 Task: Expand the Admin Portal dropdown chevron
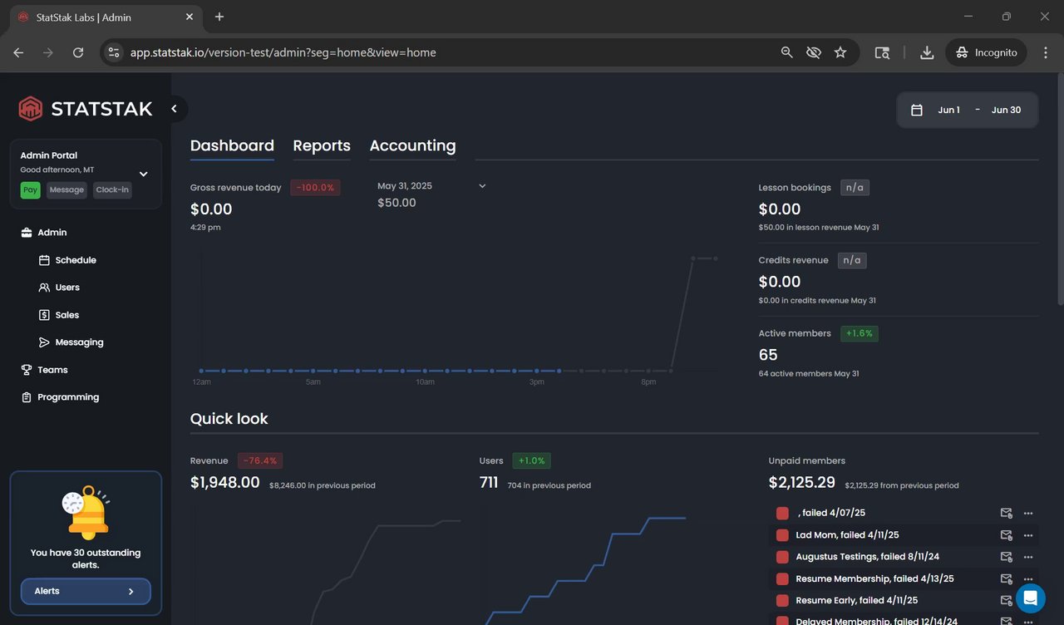pyautogui.click(x=143, y=174)
